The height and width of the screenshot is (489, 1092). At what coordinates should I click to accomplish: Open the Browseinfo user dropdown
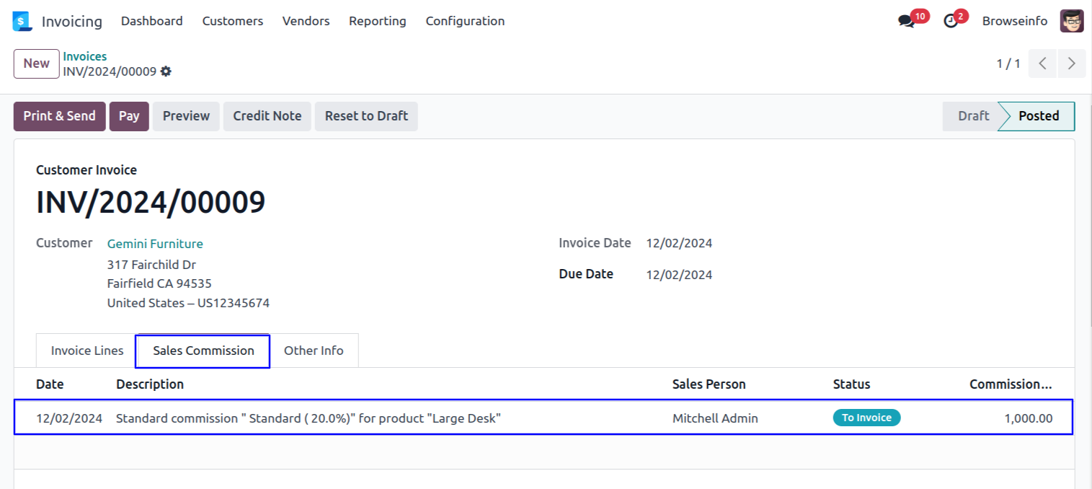[1014, 21]
